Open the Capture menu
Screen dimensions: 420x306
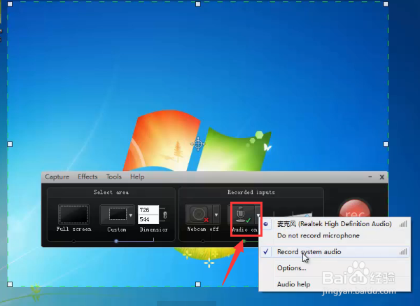click(57, 177)
